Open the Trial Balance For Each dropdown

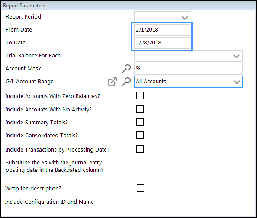coord(236,56)
